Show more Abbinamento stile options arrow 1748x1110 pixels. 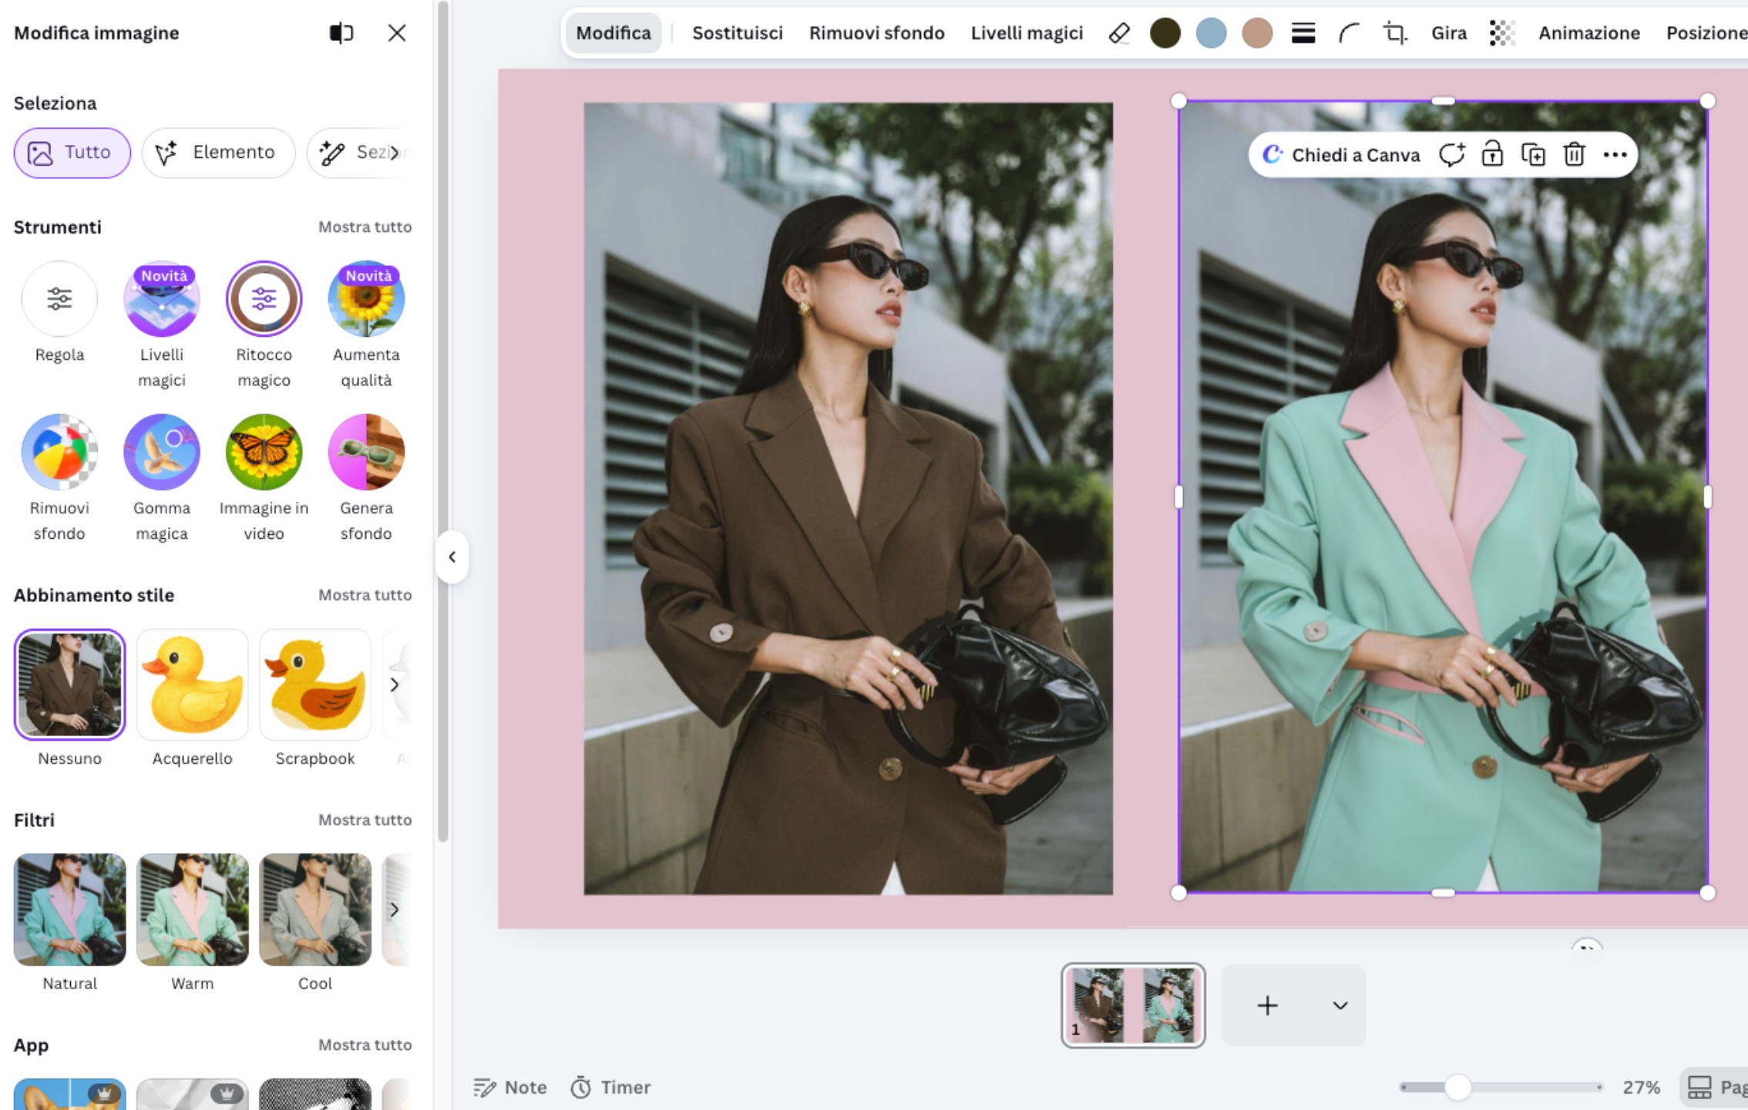click(x=395, y=684)
